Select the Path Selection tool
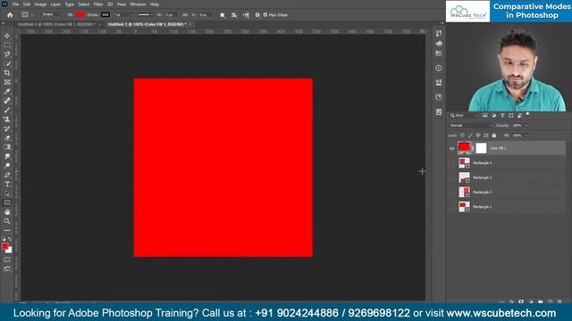This screenshot has height=321, width=572. click(x=7, y=193)
